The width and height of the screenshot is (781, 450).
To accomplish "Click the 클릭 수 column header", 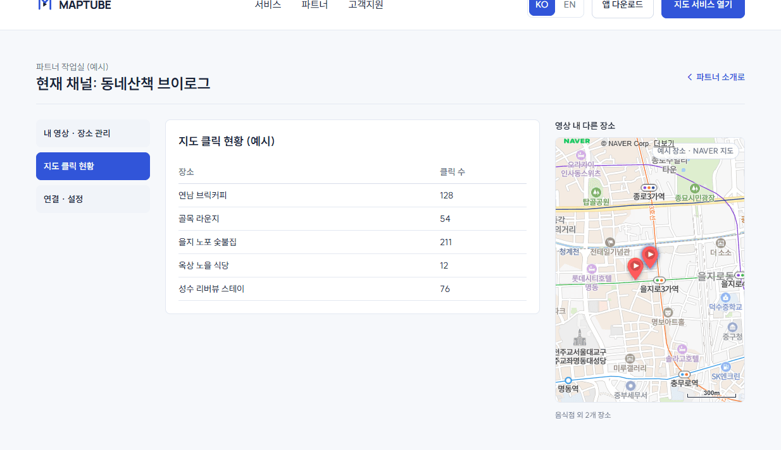I will tap(453, 172).
